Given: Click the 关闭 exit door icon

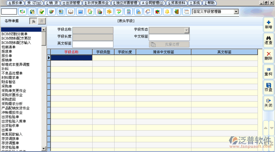Looking at the screenshot, I should pos(268,102).
